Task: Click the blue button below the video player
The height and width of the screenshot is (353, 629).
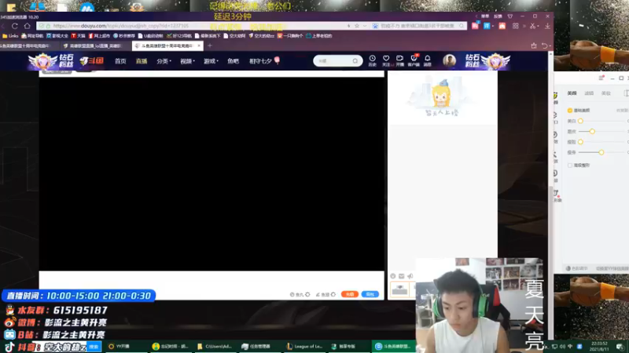Action: (370, 294)
